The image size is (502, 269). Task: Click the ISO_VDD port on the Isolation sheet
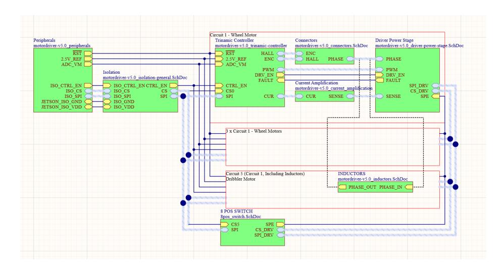tap(107, 107)
